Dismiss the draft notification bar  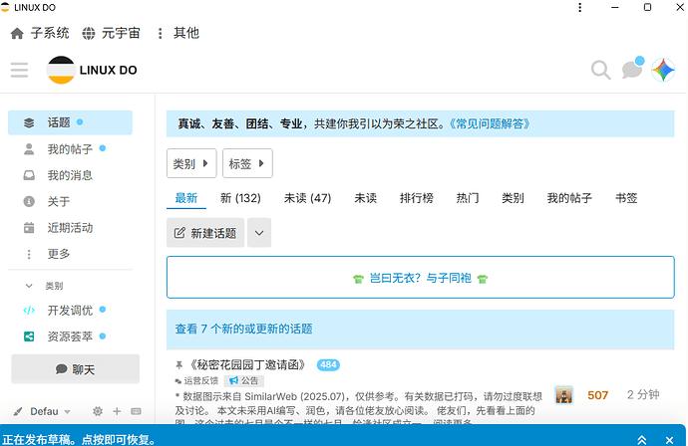click(x=669, y=440)
